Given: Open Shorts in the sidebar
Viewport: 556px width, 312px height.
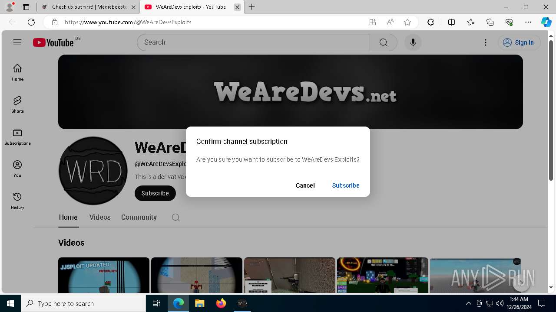Looking at the screenshot, I should click(x=17, y=104).
